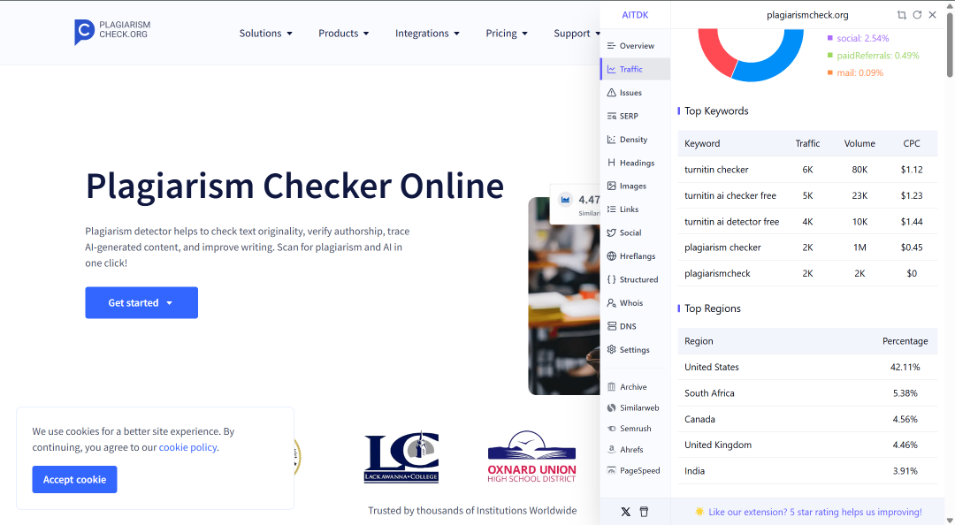Click the Get started dropdown button
955x525 pixels.
tap(141, 302)
